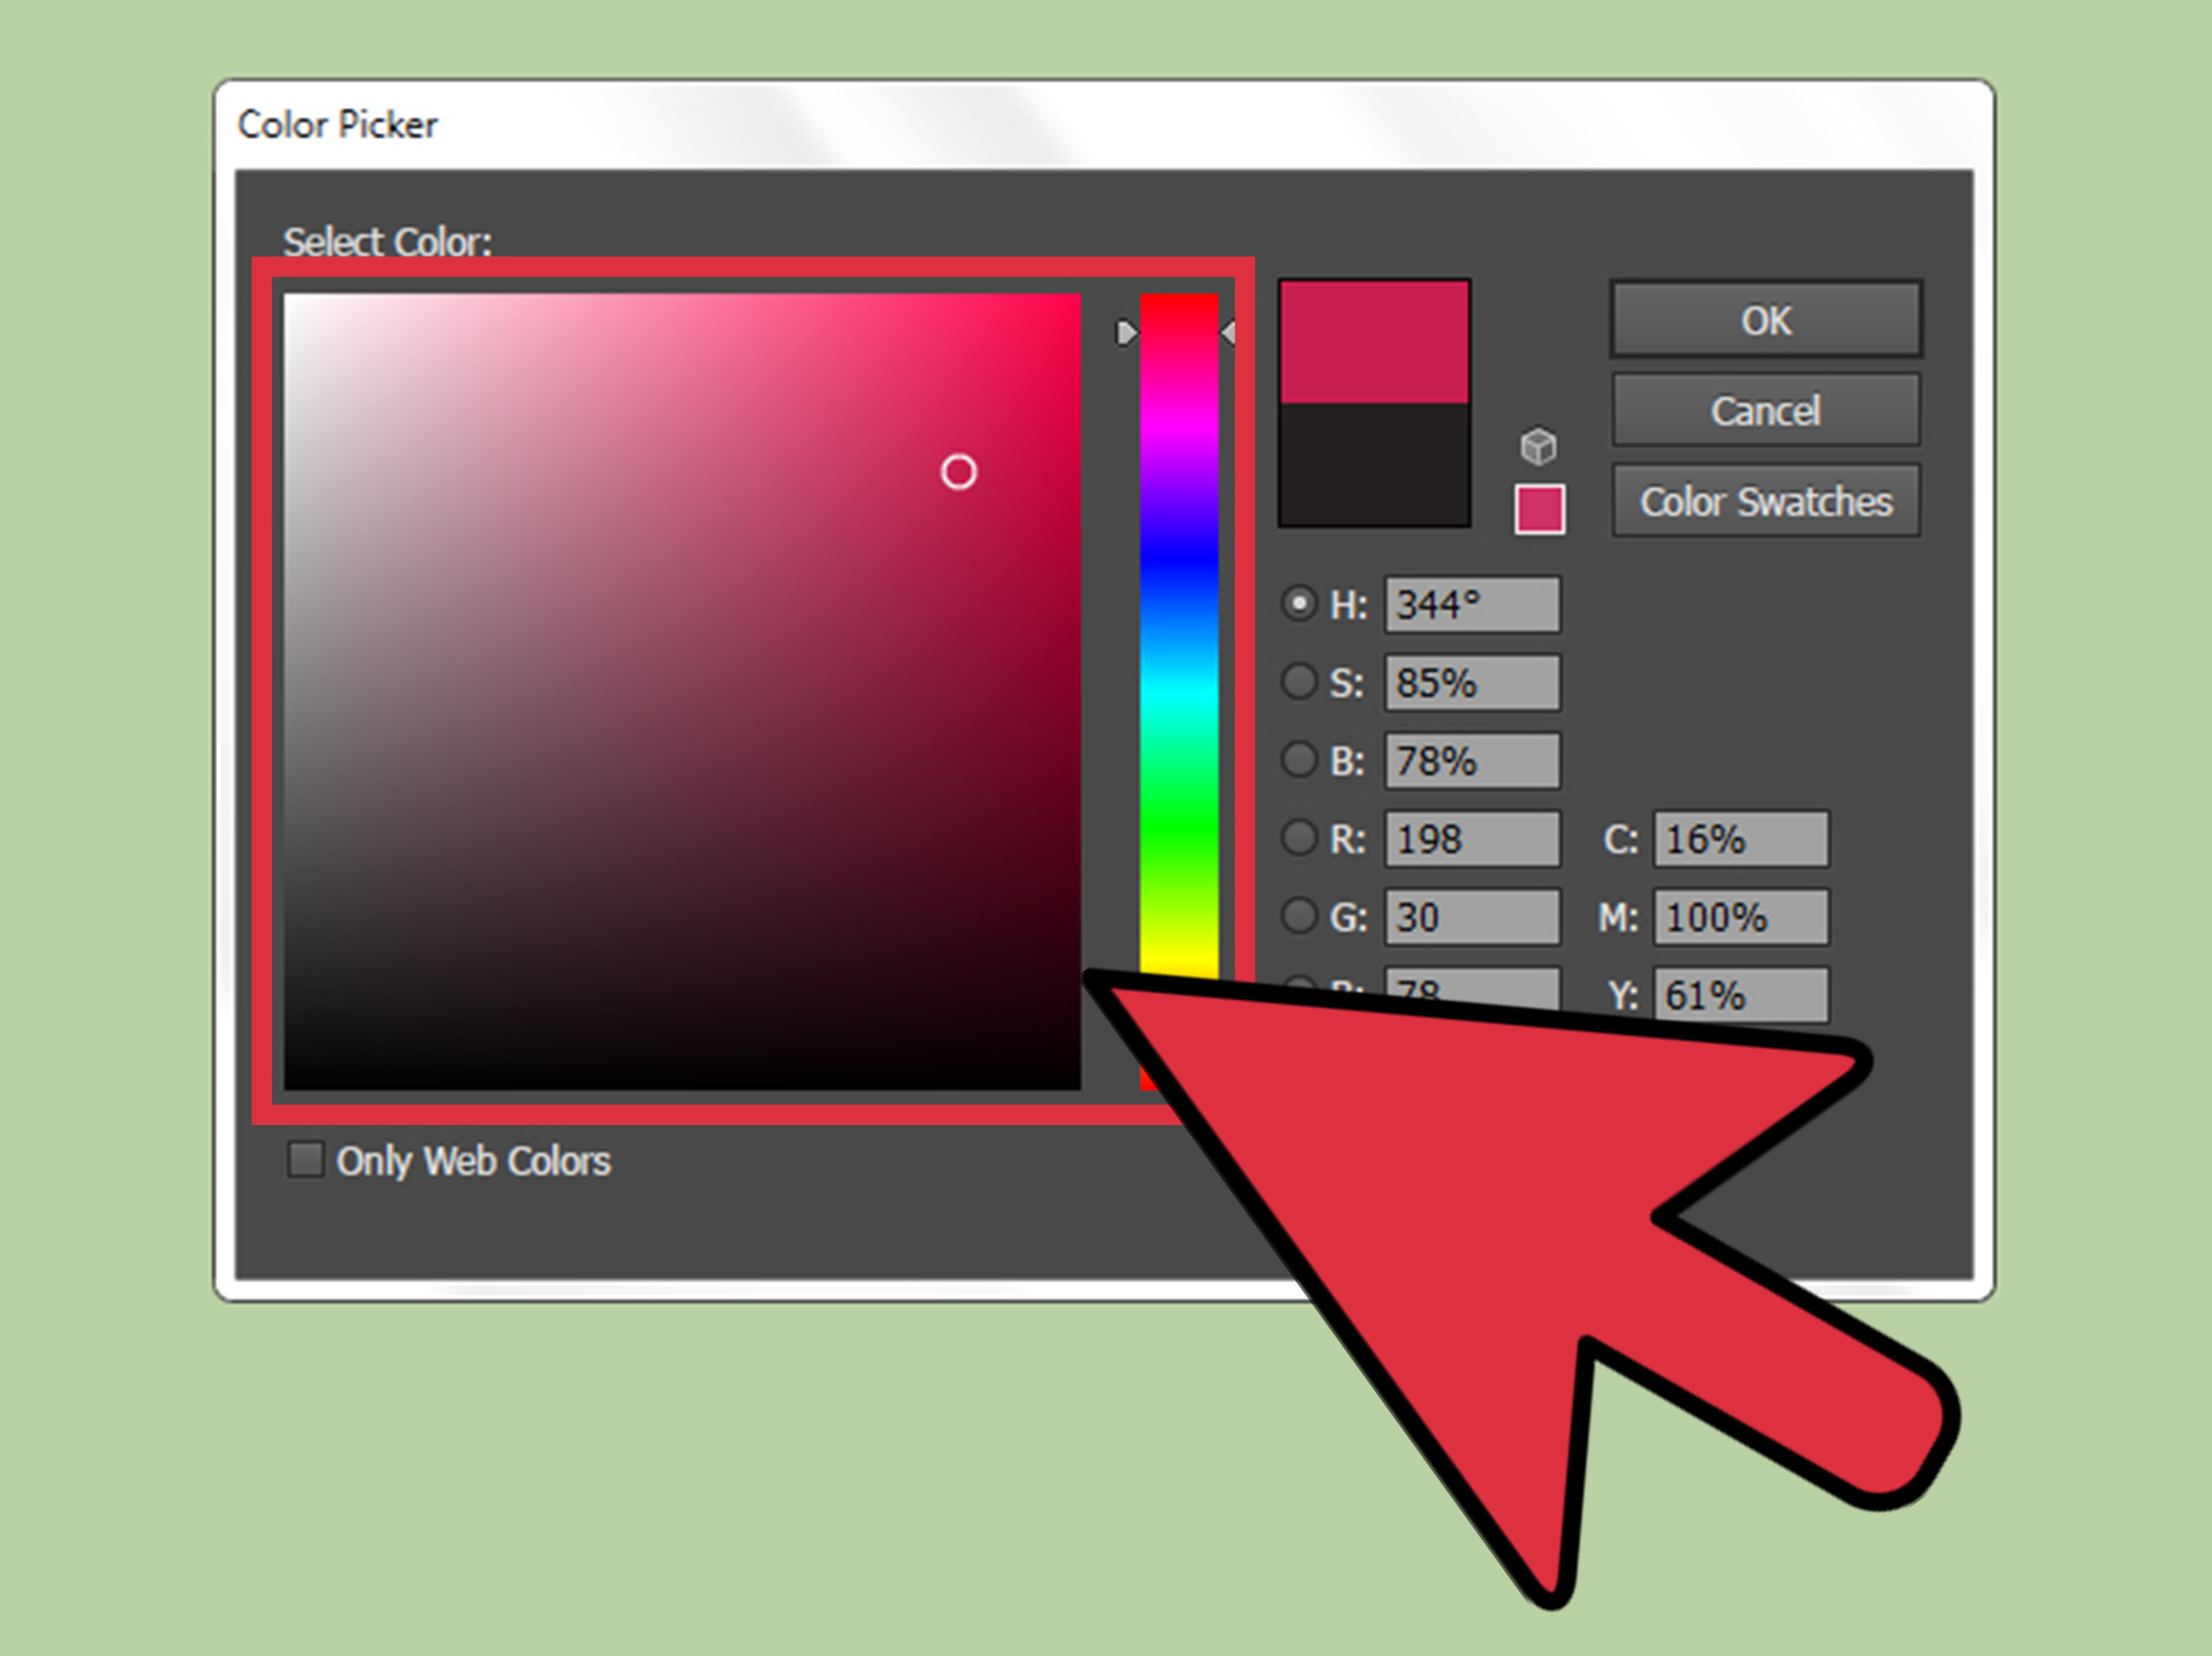Select the R red radio button
This screenshot has width=2212, height=1656.
click(1298, 838)
